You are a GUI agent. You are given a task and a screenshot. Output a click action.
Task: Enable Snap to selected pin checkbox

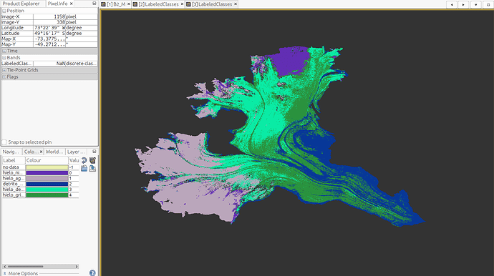pyautogui.click(x=4, y=142)
